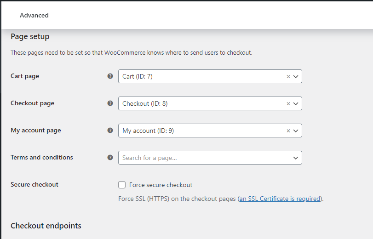Click the Checkout (ID: 8) selection box
Viewport: 373px width, 239px height.
tap(198, 104)
